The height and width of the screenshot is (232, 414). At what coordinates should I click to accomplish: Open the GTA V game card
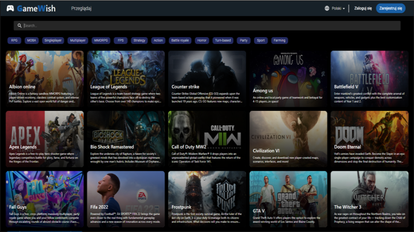click(x=288, y=199)
